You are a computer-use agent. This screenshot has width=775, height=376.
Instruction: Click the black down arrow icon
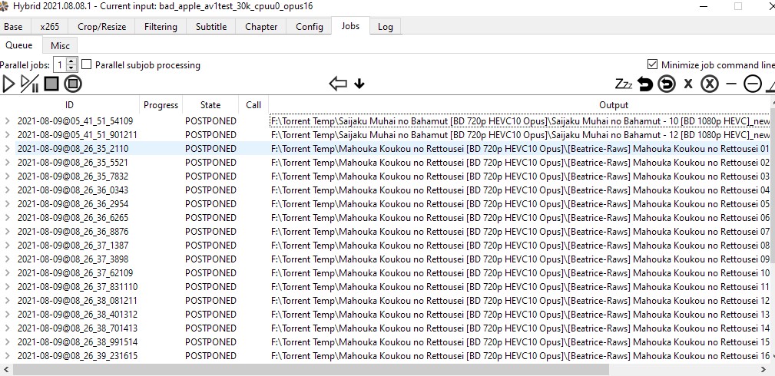359,84
